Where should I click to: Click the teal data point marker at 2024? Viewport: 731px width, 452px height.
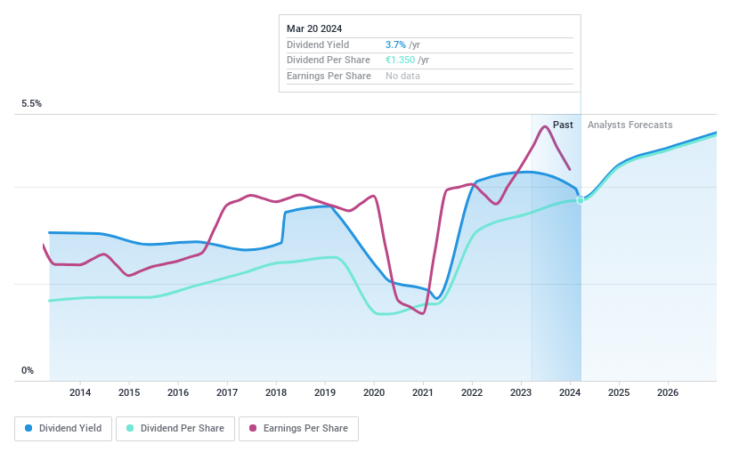[x=581, y=200]
